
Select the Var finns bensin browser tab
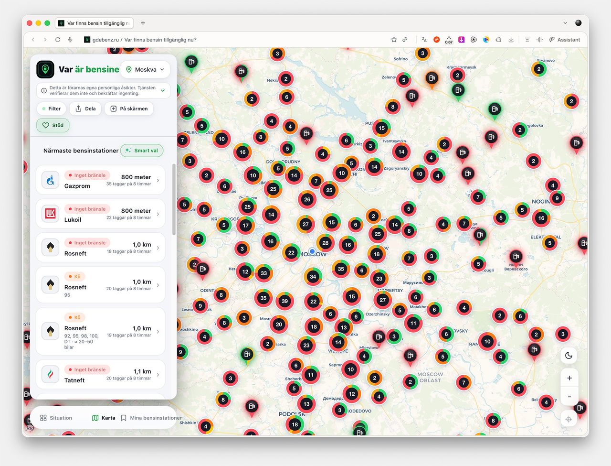pyautogui.click(x=95, y=23)
